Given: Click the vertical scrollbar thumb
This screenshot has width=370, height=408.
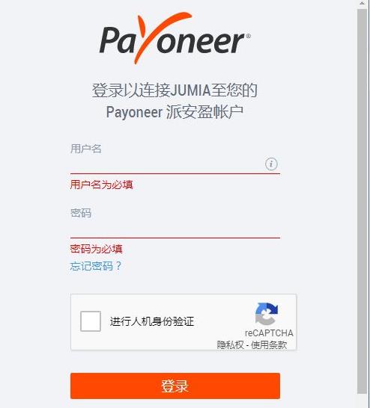Looking at the screenshot, I should [363, 200].
